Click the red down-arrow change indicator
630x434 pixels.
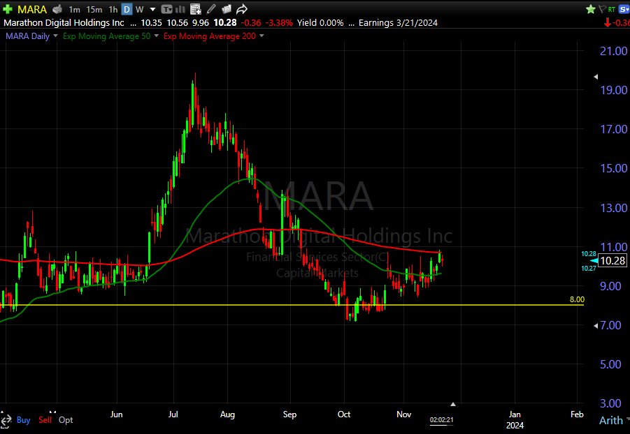[608, 23]
